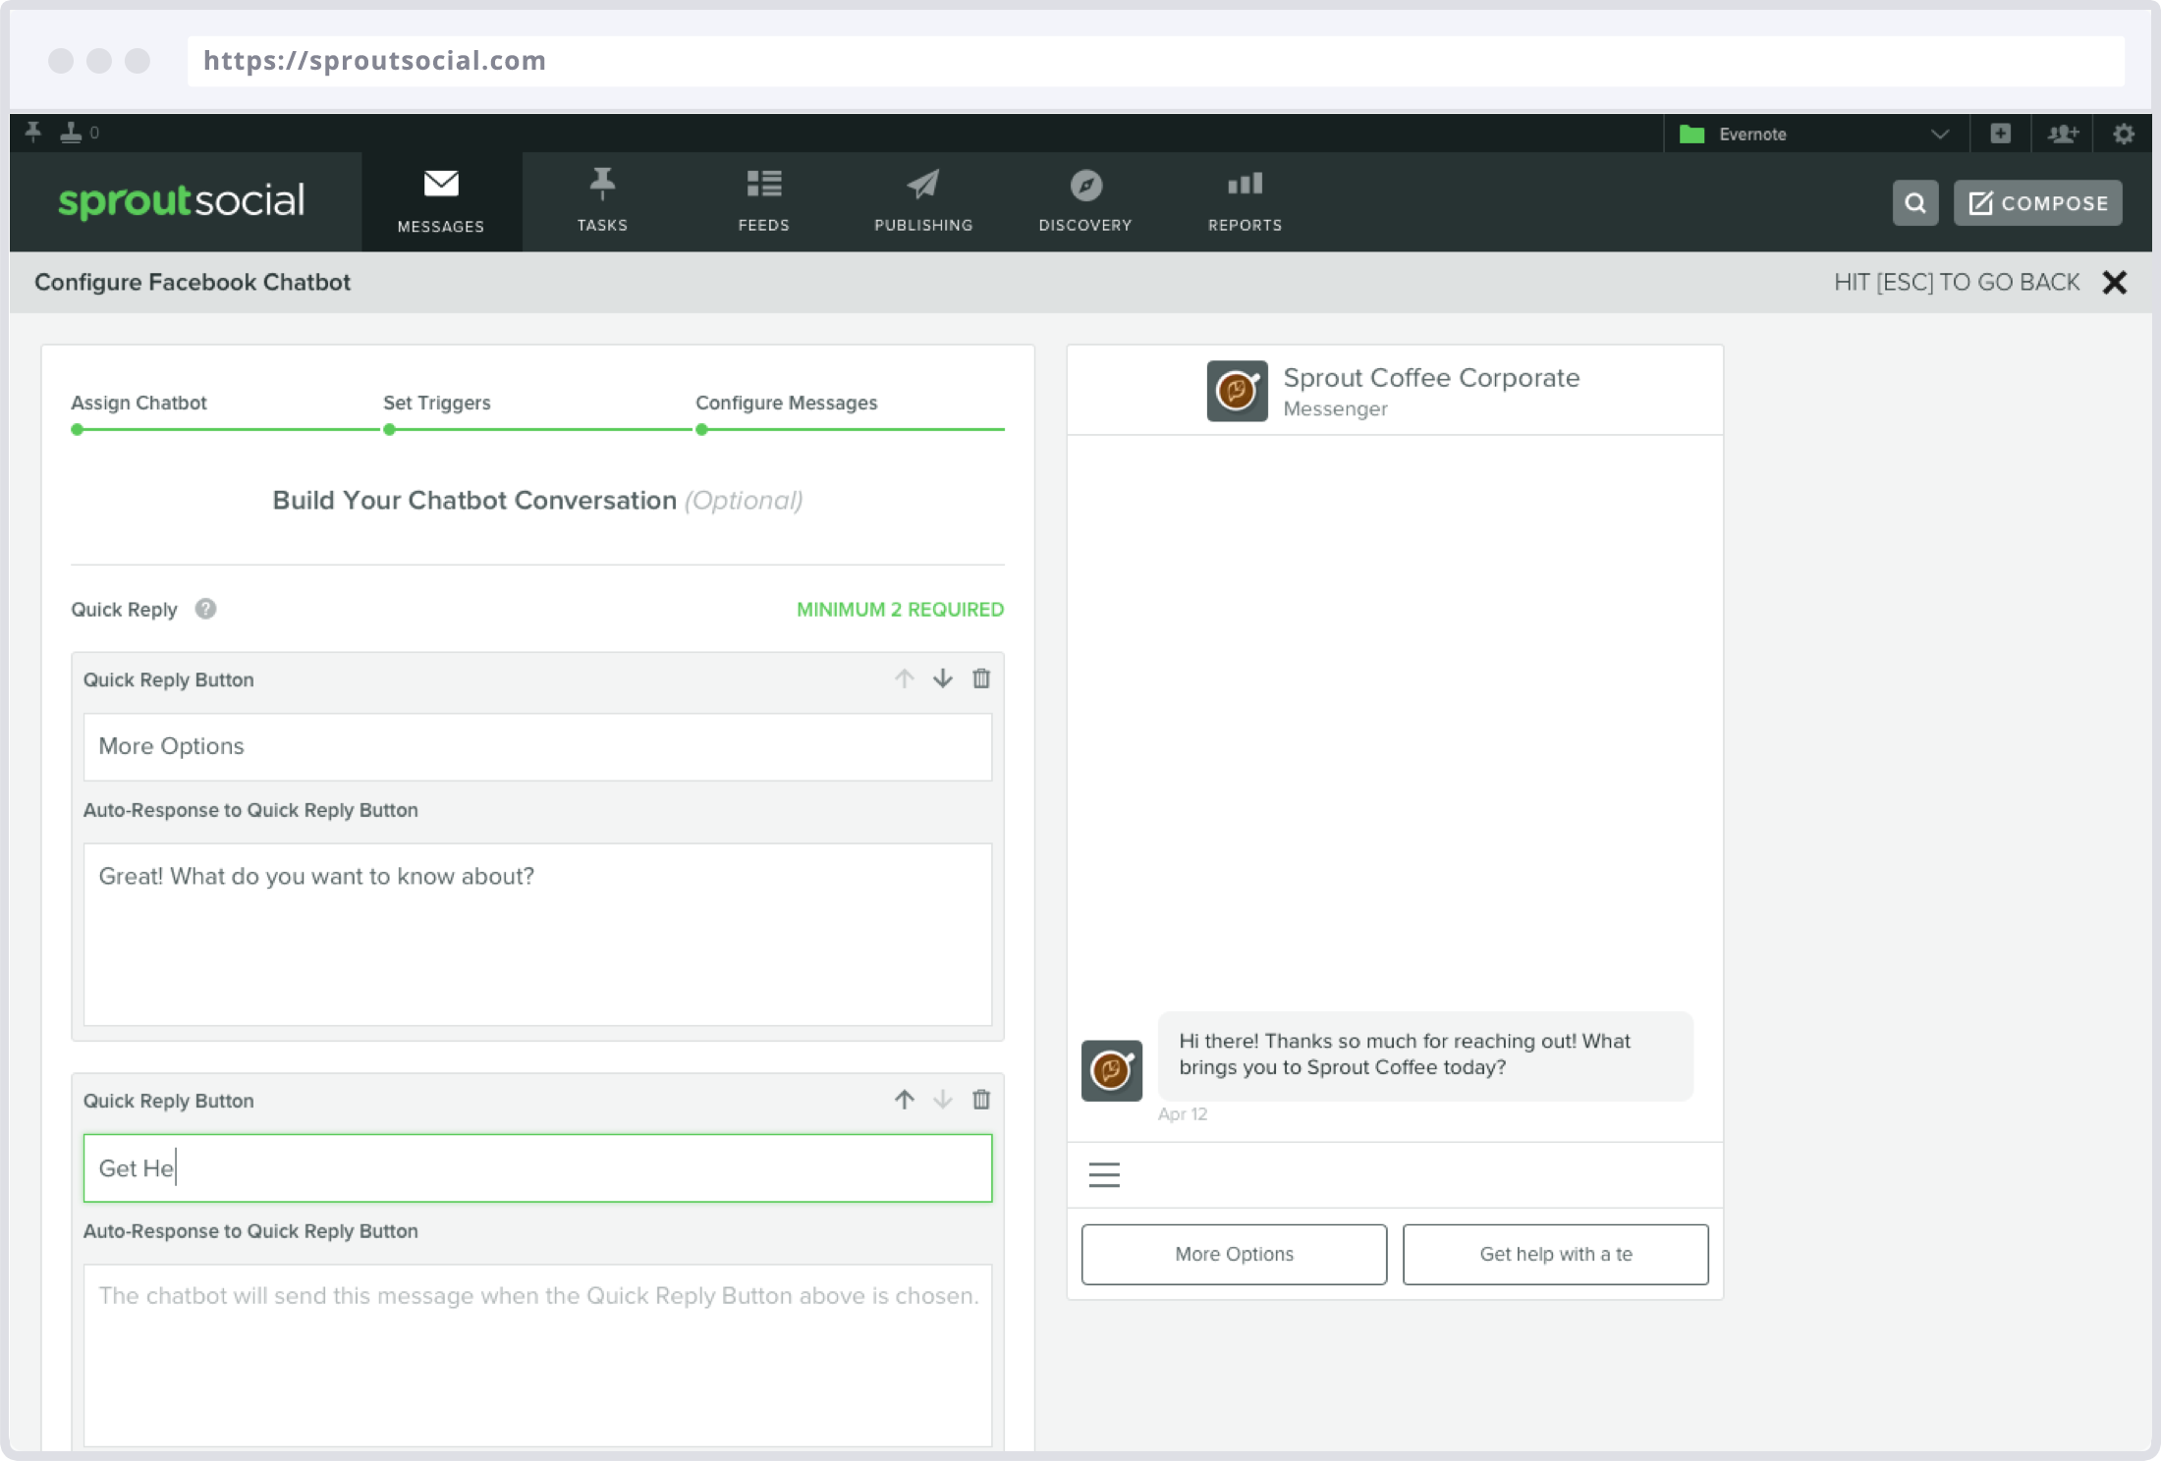Click the 'Get help with a te' preview button
Screen dimensions: 2161x1461
tap(1555, 1254)
